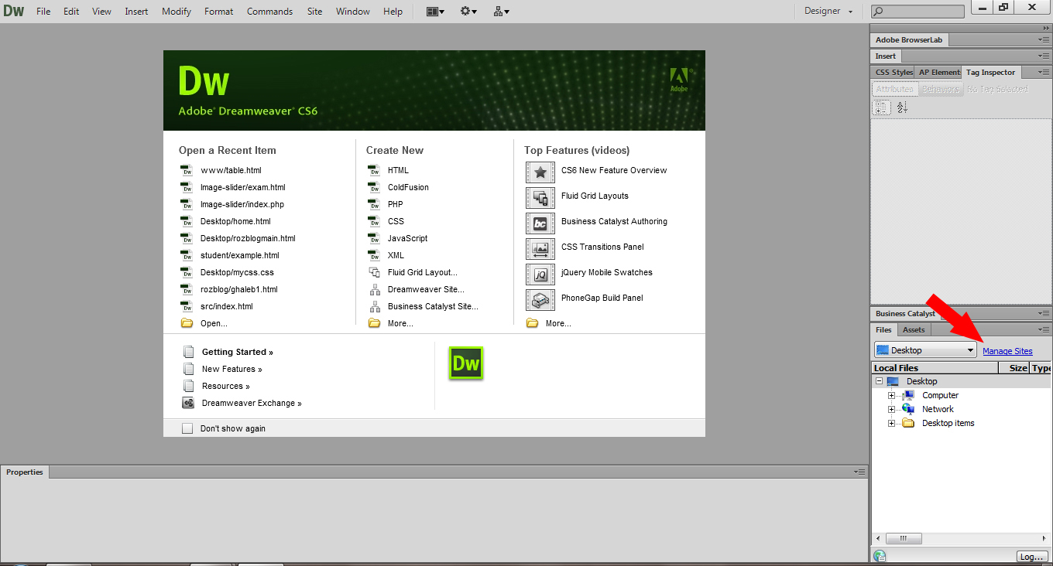
Task: Open the Designer workspace switcher dropdown
Action: coord(828,12)
